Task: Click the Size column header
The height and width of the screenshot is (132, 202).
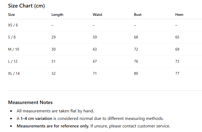Action: coord(12,15)
